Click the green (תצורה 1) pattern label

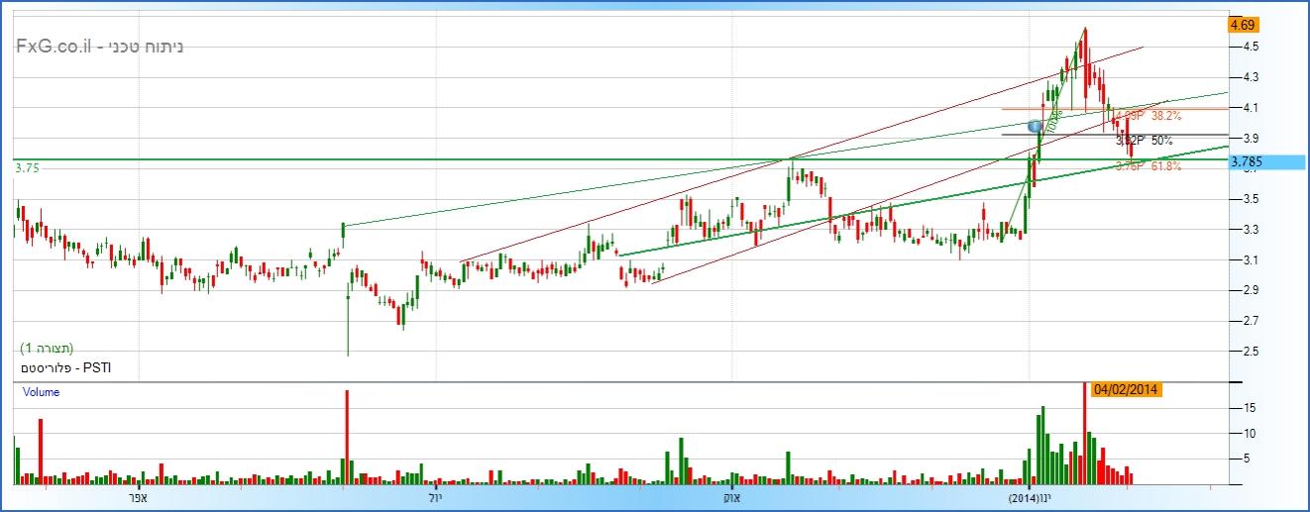pos(47,349)
